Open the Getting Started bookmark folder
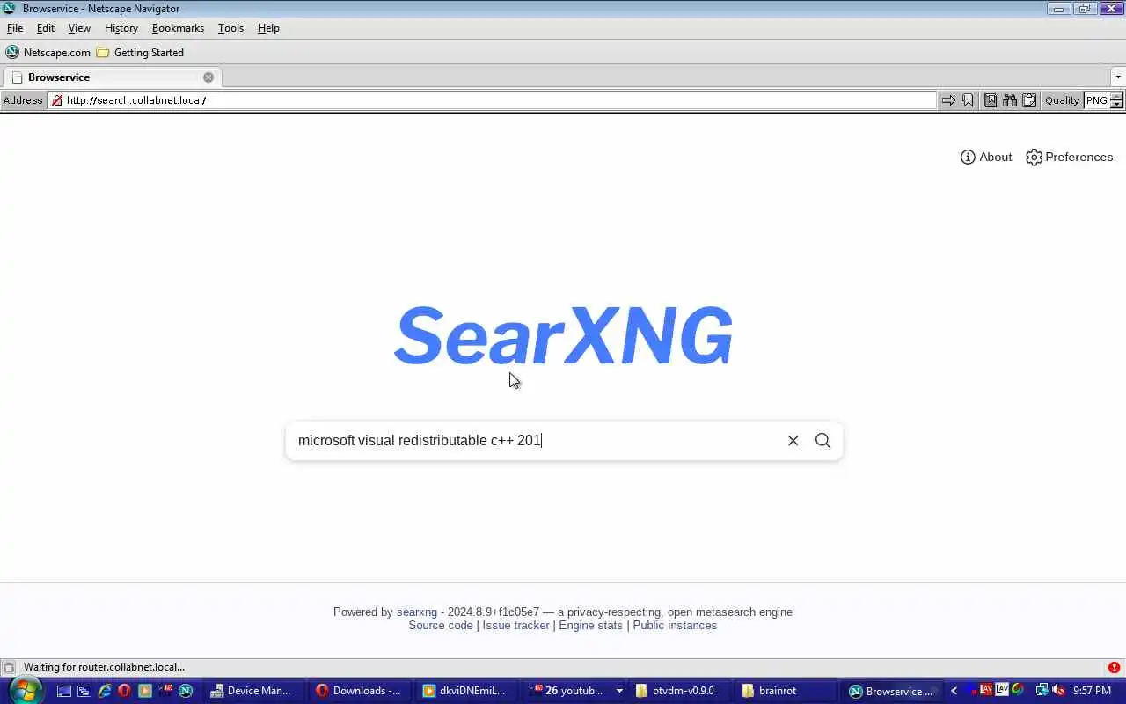 pos(140,52)
